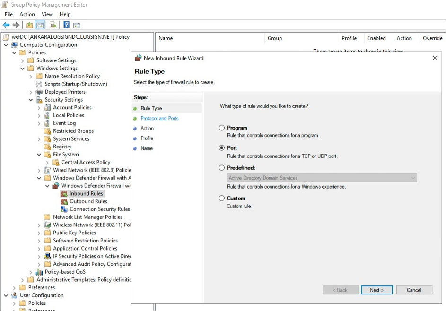Choose the Predefined rule type

221,168
